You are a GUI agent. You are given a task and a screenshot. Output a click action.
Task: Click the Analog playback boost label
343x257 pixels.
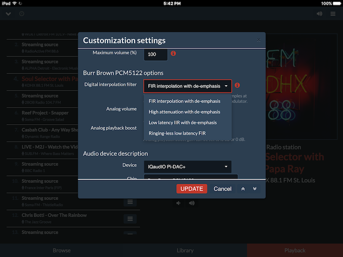pyautogui.click(x=114, y=128)
